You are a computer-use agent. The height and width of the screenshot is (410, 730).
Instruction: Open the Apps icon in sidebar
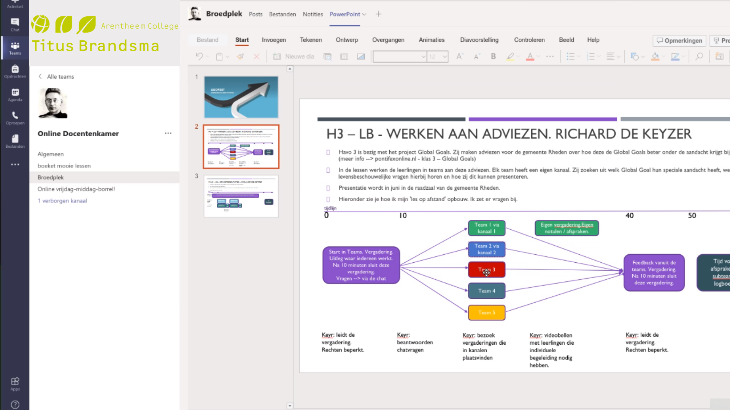(x=15, y=384)
